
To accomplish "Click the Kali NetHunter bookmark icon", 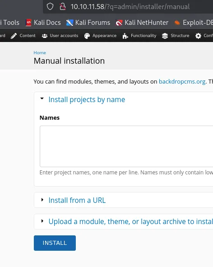I will [119, 23].
